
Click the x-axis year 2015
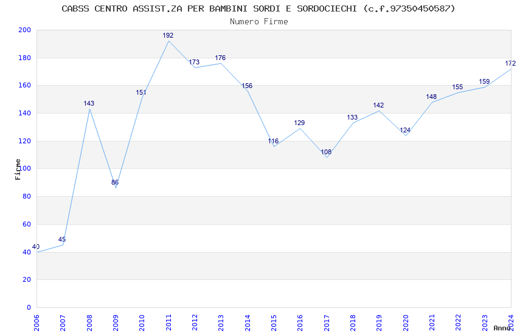point(274,323)
